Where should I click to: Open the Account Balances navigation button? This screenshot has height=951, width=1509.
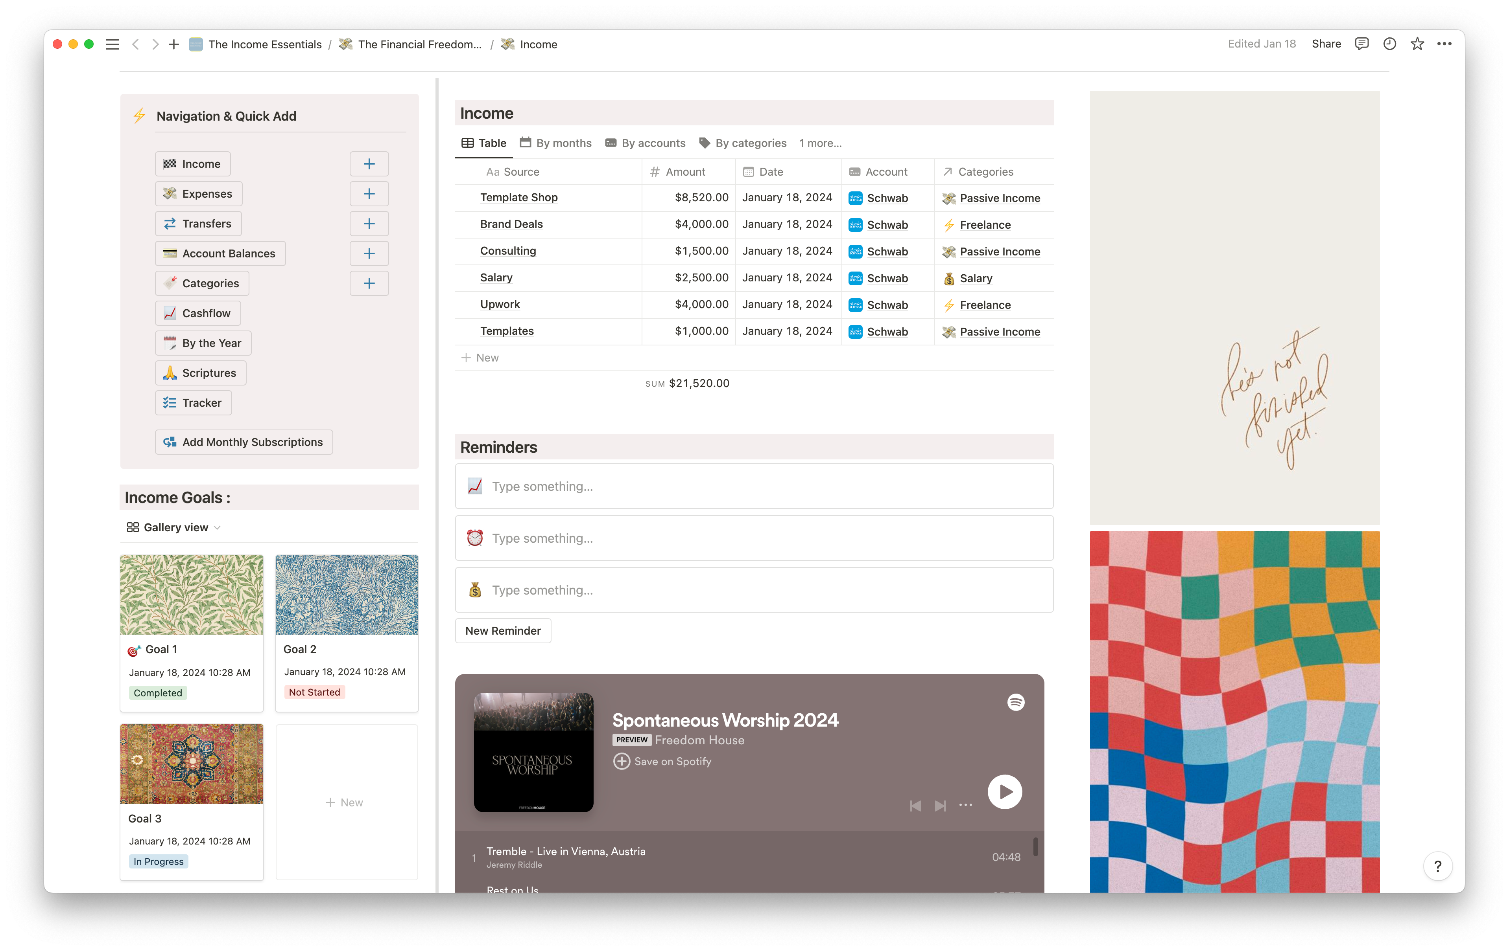[220, 253]
